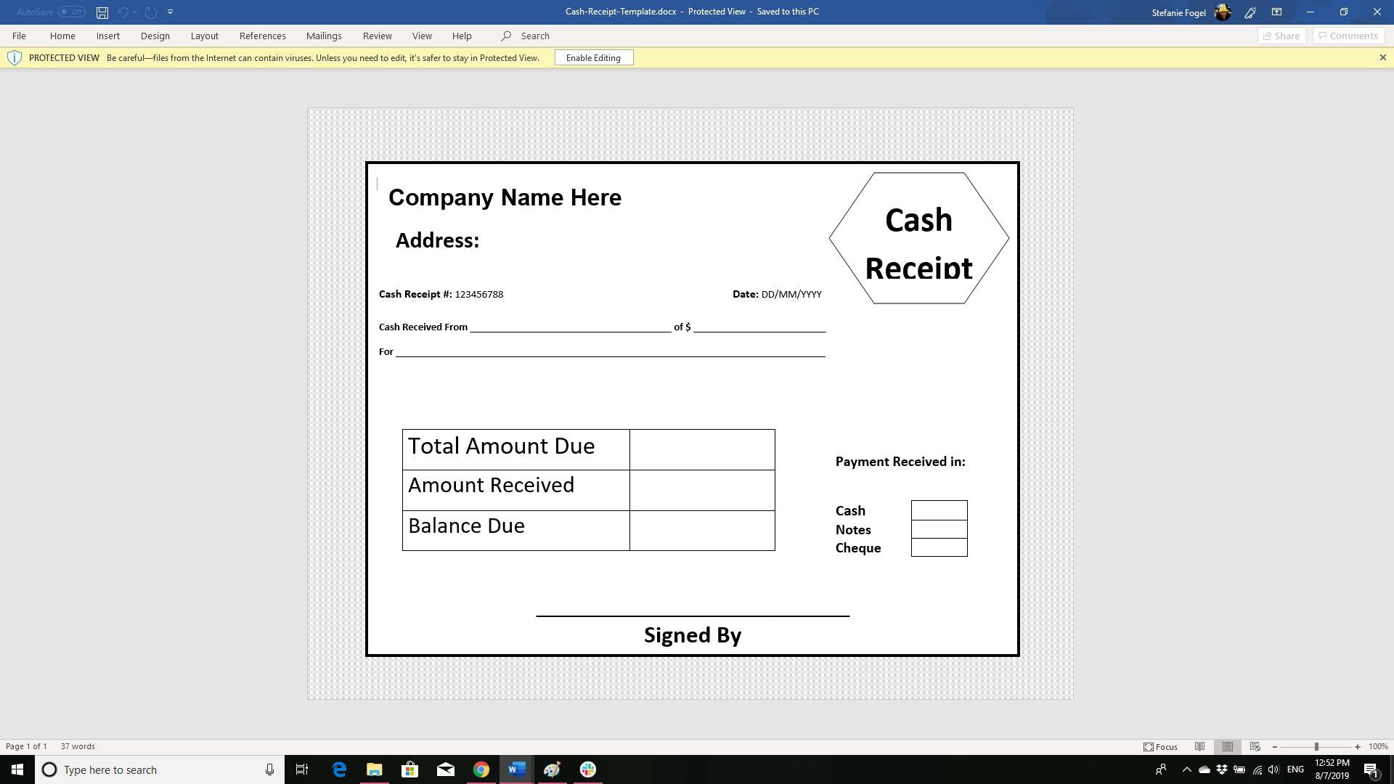Click the Cash Receipt number input field
The width and height of the screenshot is (1394, 784).
(x=478, y=294)
